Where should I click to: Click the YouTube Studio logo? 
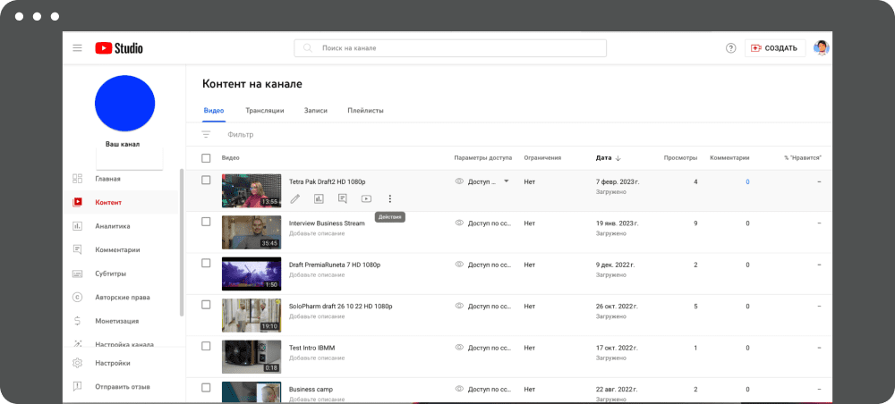point(119,48)
